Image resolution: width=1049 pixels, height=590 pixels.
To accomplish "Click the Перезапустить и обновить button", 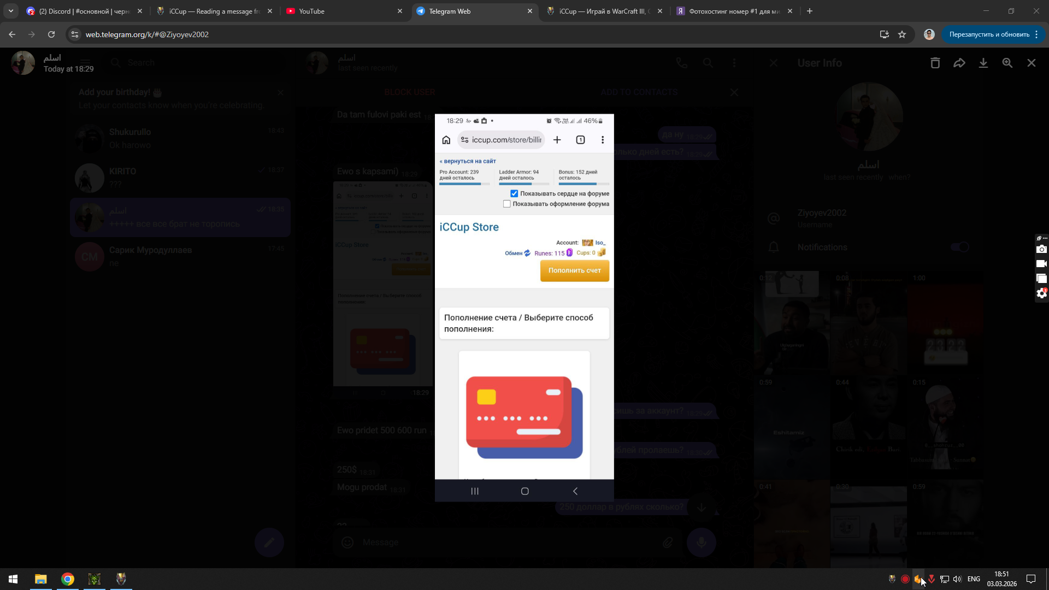I will 989,34.
